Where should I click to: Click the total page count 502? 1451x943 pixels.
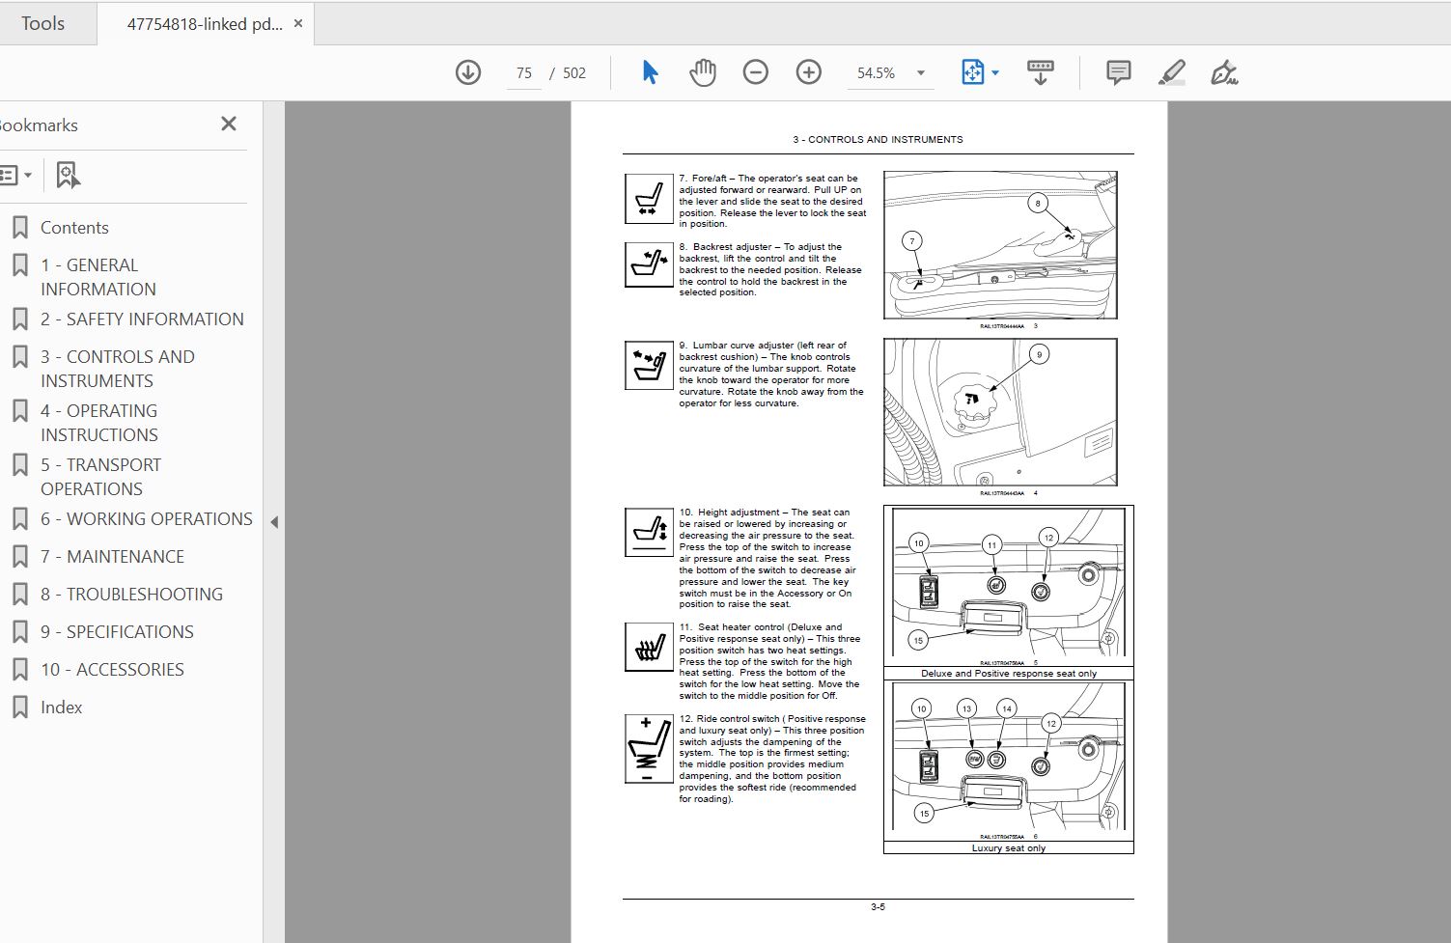[x=574, y=73]
